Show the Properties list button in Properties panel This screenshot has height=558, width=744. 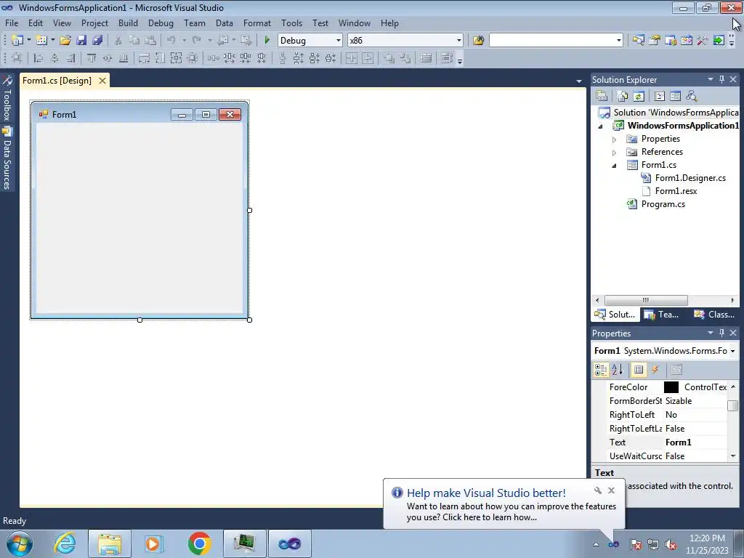click(x=639, y=370)
